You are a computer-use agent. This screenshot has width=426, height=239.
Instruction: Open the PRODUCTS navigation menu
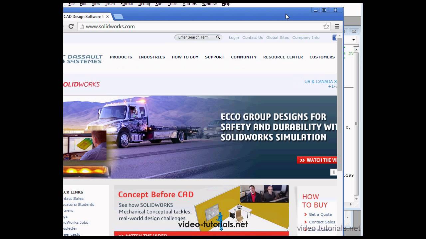pyautogui.click(x=121, y=57)
